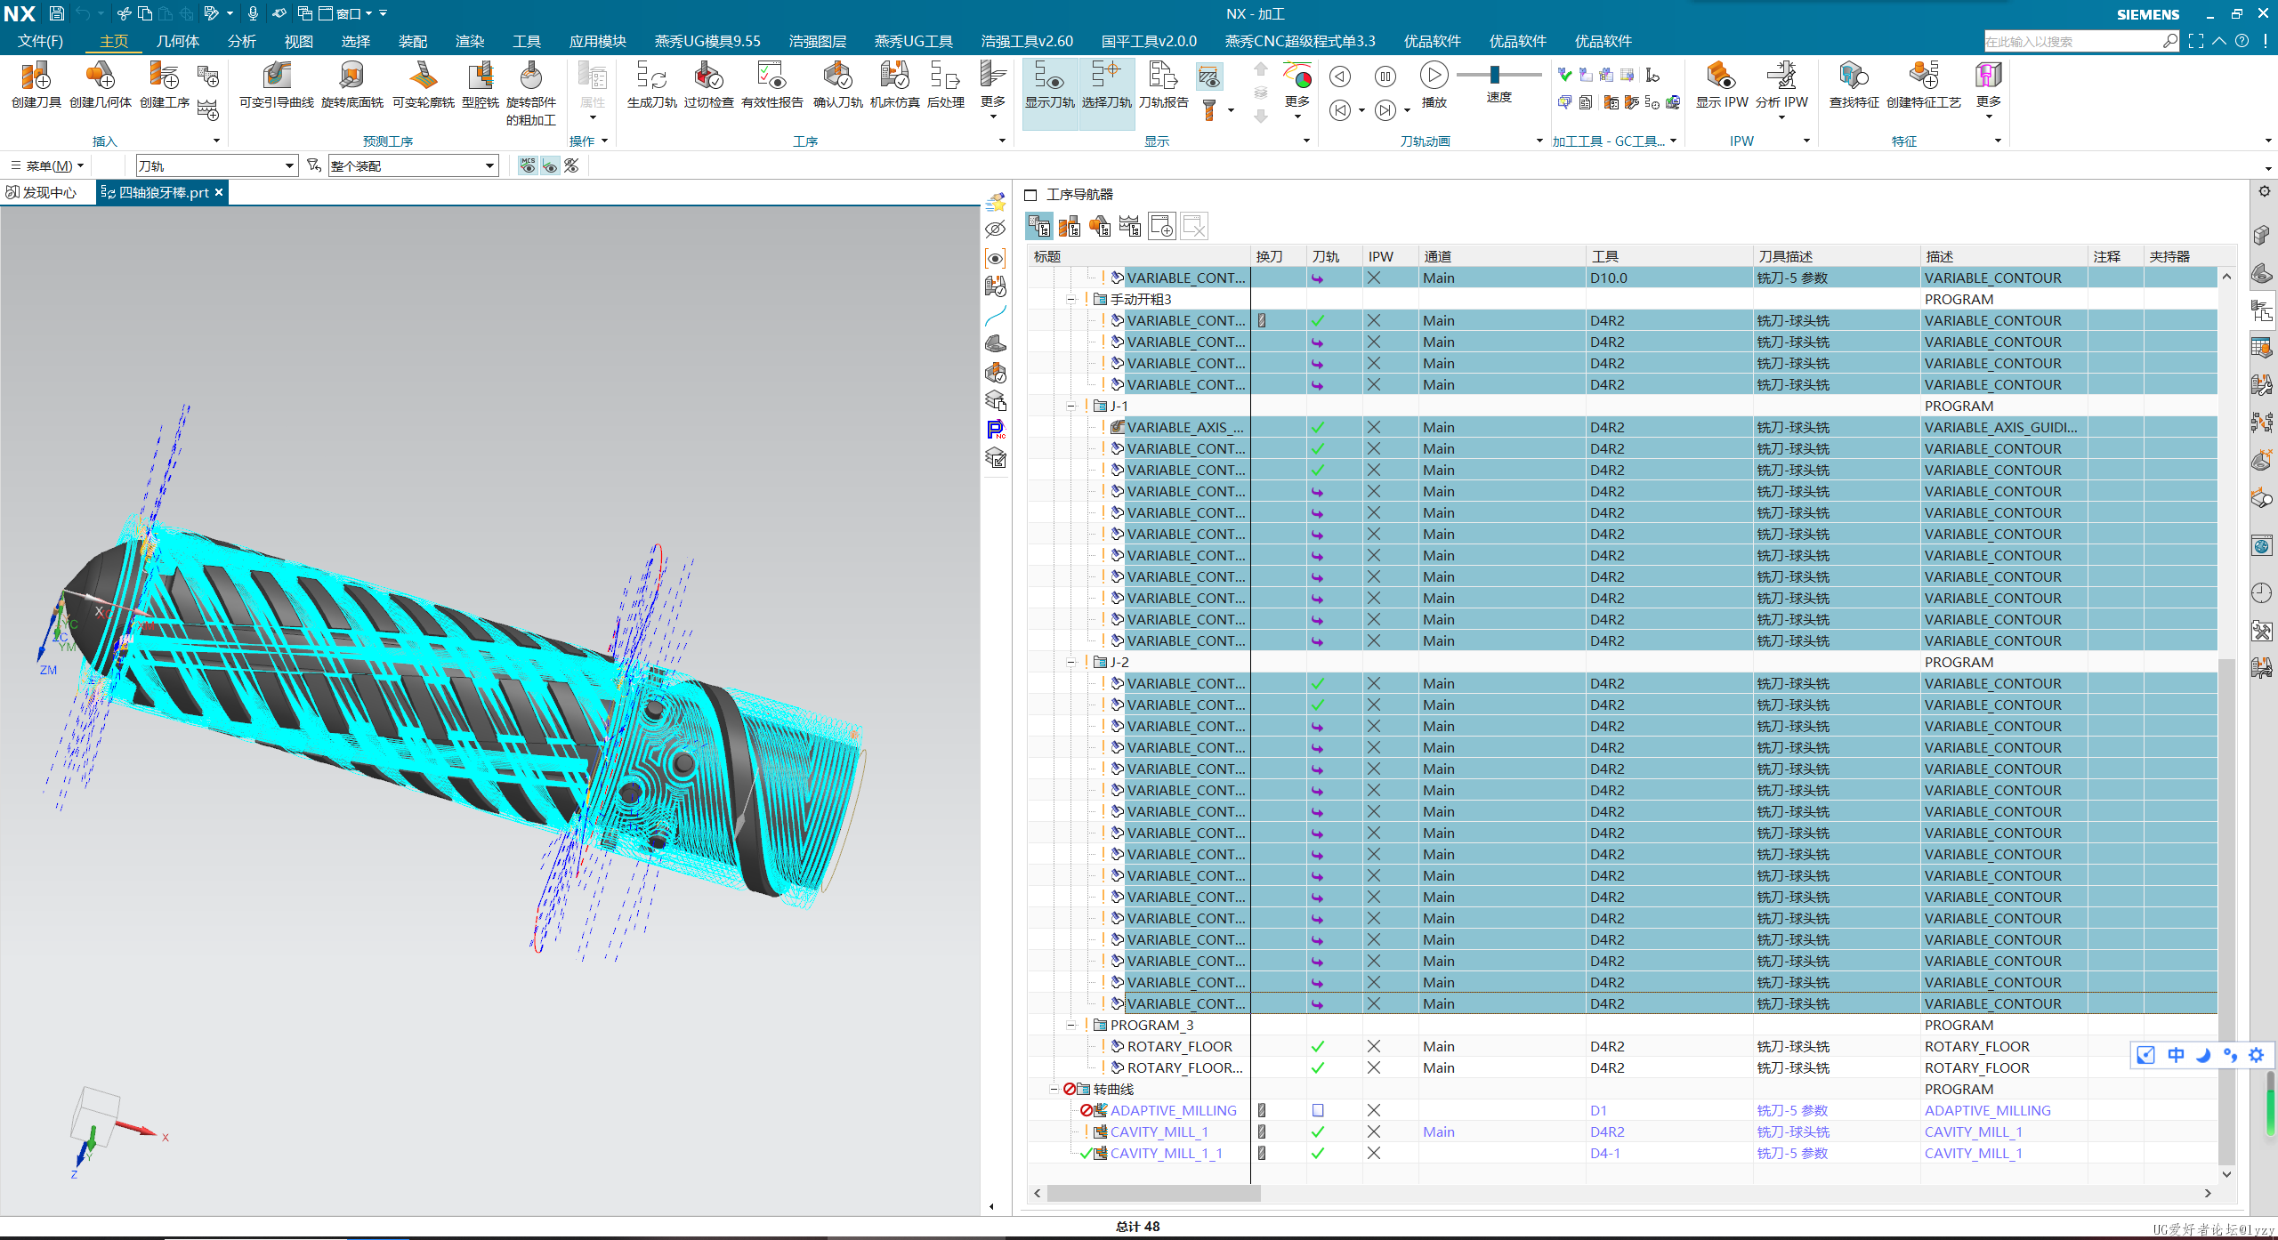Viewport: 2278px width, 1240px height.
Task: Switch navigator to geometry view
Action: click(1100, 226)
